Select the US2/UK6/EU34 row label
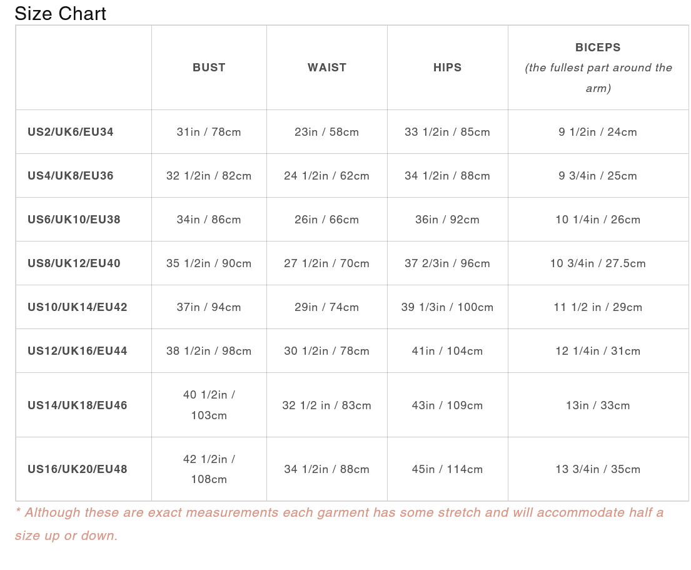This screenshot has width=691, height=570. 71,132
